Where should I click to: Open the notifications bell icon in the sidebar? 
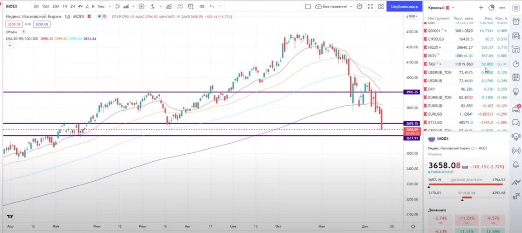pyautogui.click(x=515, y=165)
